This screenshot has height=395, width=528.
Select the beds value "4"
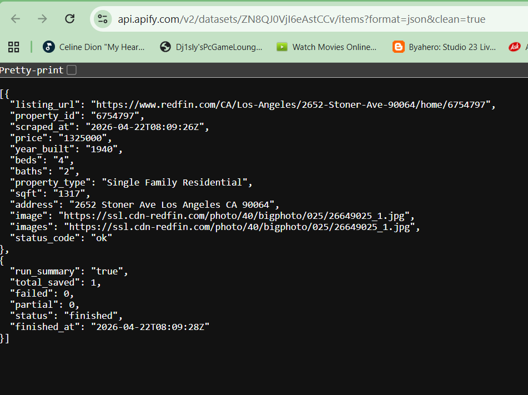click(x=61, y=161)
